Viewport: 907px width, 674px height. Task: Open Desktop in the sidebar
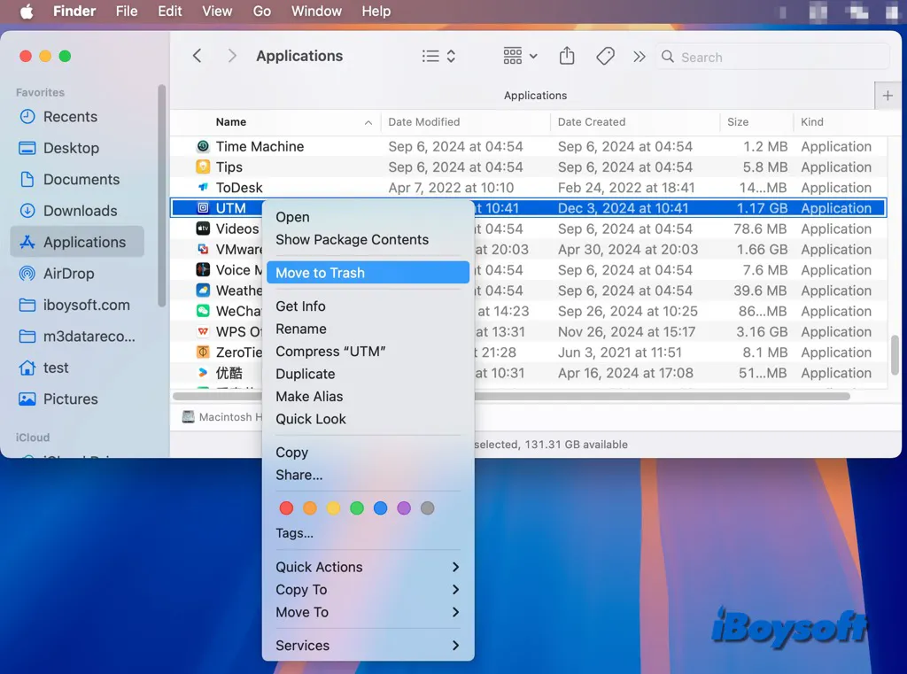point(77,148)
